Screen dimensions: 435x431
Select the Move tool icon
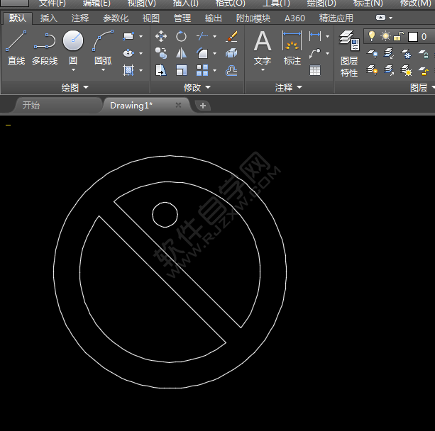161,36
